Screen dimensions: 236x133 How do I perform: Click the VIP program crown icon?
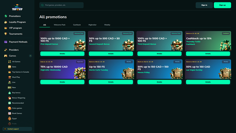pyautogui.click(x=6, y=28)
